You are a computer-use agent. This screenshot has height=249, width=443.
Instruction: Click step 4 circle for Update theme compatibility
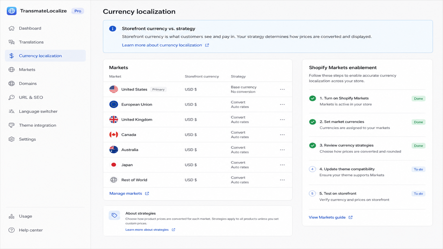pyautogui.click(x=312, y=169)
